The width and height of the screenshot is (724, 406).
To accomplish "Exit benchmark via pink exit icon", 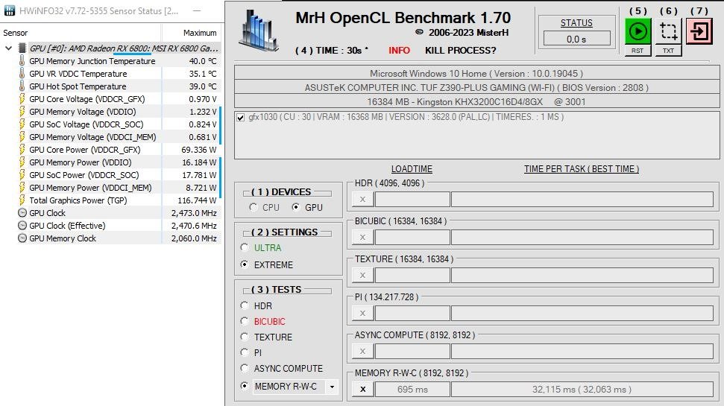I will (699, 31).
